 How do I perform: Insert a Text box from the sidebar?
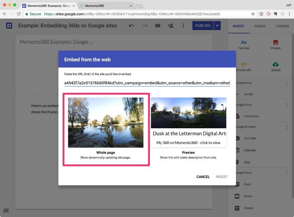pos(244,45)
